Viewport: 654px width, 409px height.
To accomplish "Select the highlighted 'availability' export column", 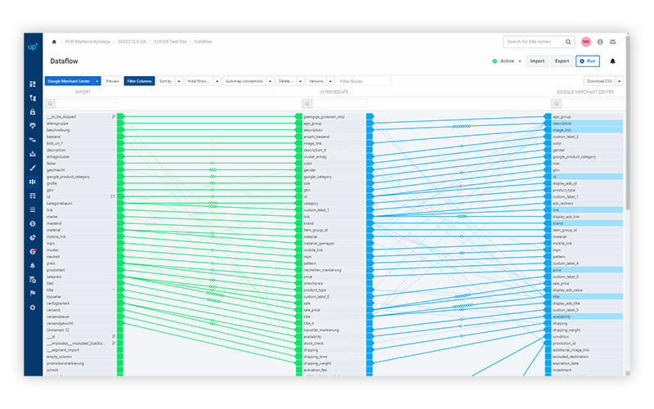I will 587,317.
